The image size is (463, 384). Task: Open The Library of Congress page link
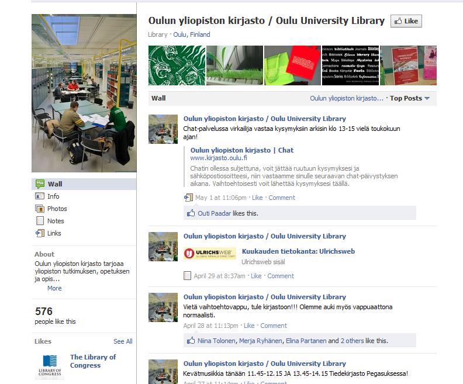93,361
